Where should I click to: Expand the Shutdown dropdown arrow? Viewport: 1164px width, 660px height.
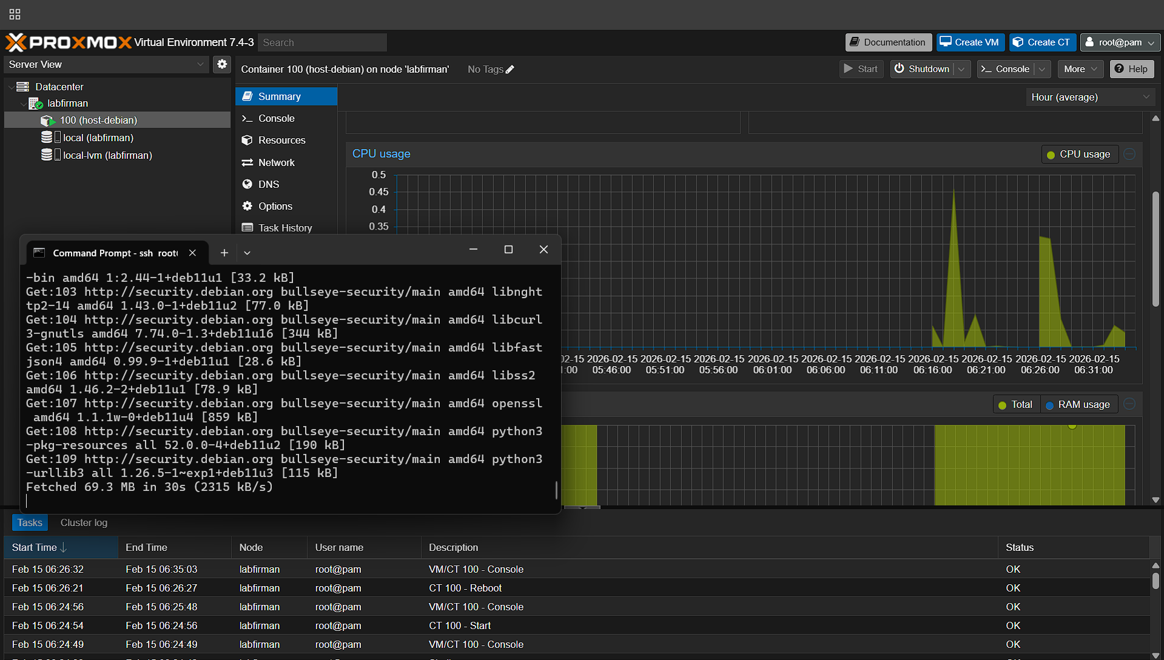click(x=961, y=69)
